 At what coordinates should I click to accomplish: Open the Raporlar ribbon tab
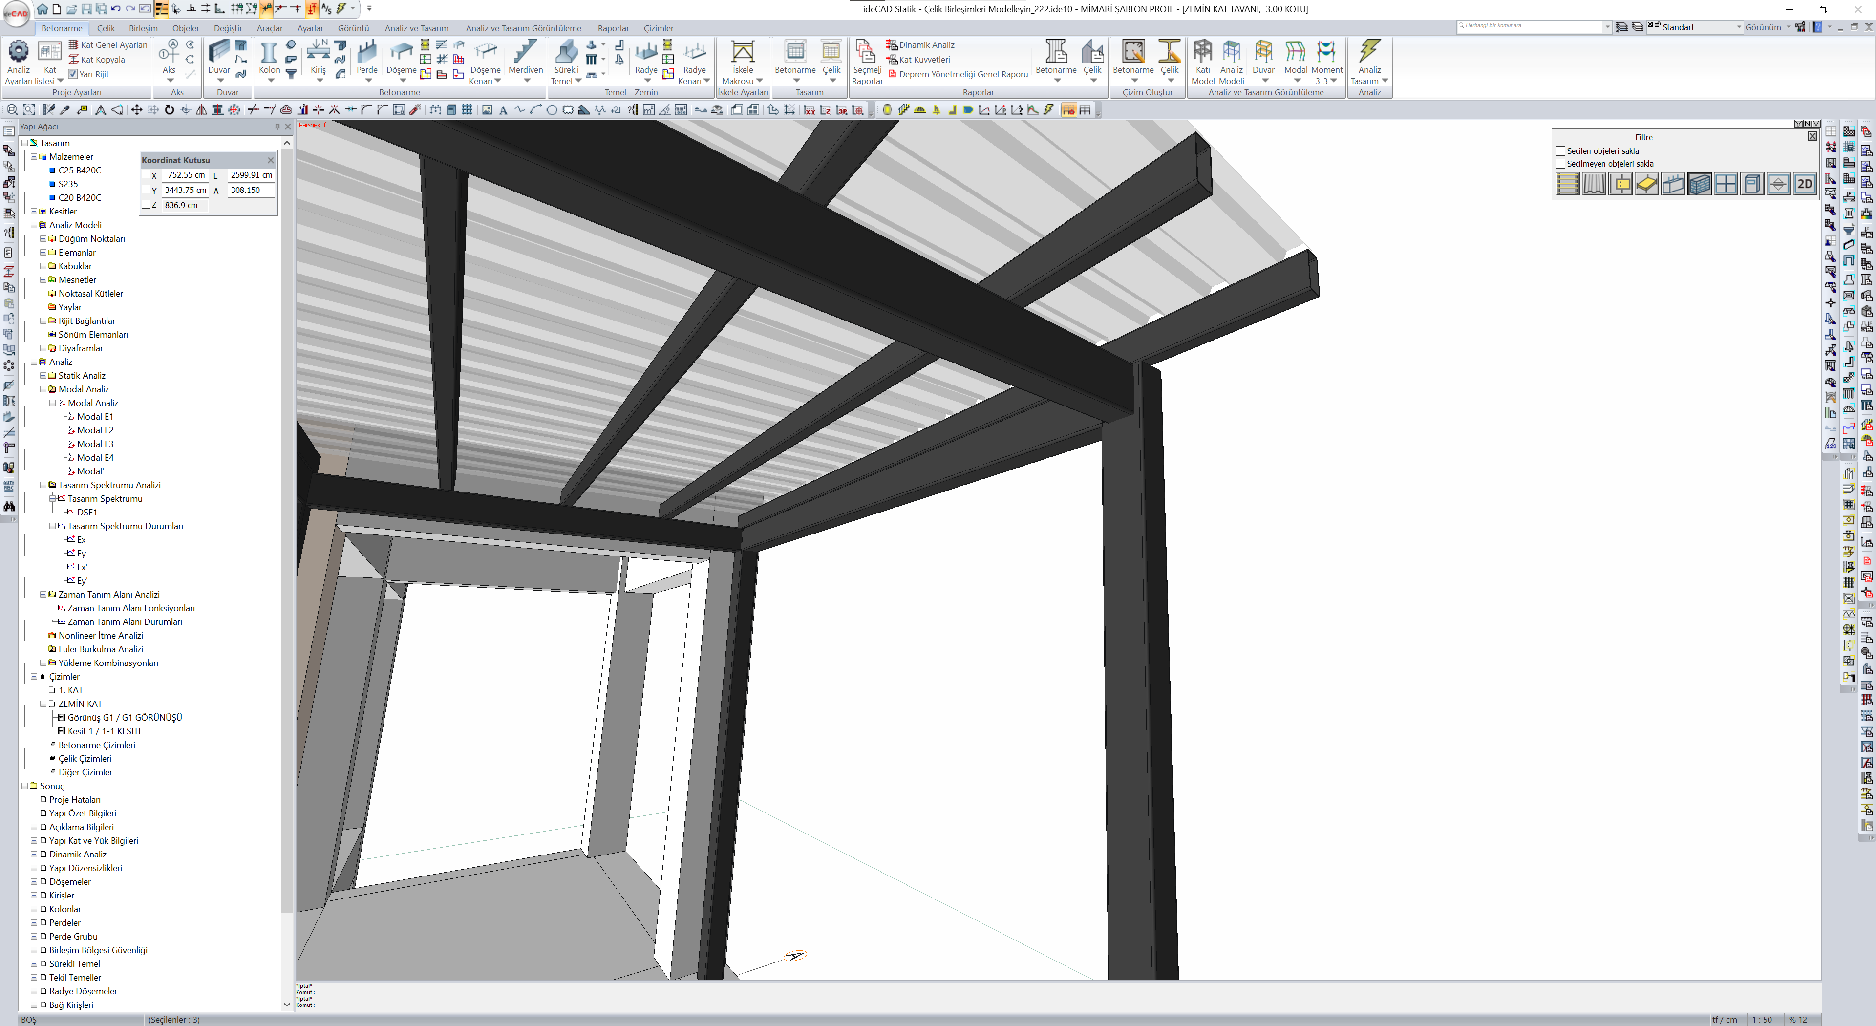pyautogui.click(x=613, y=28)
